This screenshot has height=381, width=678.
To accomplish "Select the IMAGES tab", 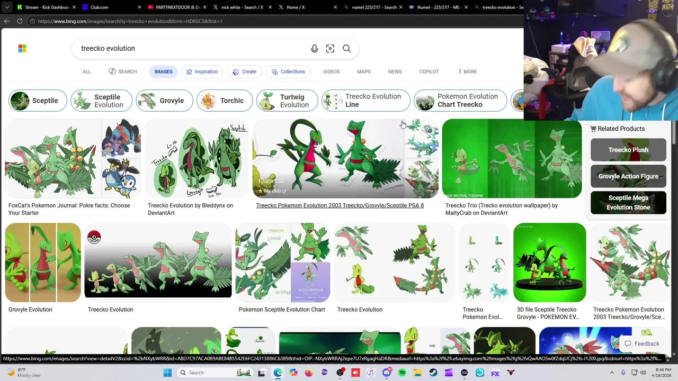I will [163, 72].
